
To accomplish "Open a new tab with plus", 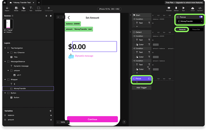I will pos(39,3).
